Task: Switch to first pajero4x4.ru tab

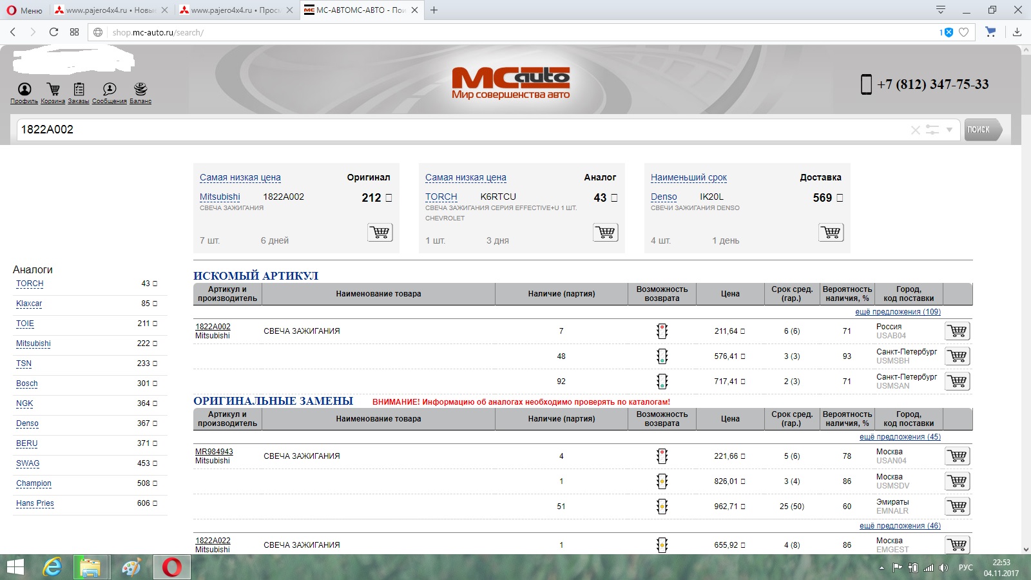Action: (x=110, y=10)
